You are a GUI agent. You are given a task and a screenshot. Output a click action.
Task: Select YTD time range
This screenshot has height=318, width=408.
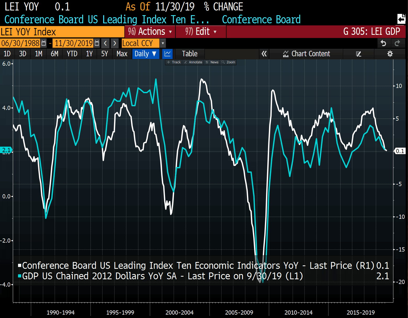pyautogui.click(x=72, y=54)
